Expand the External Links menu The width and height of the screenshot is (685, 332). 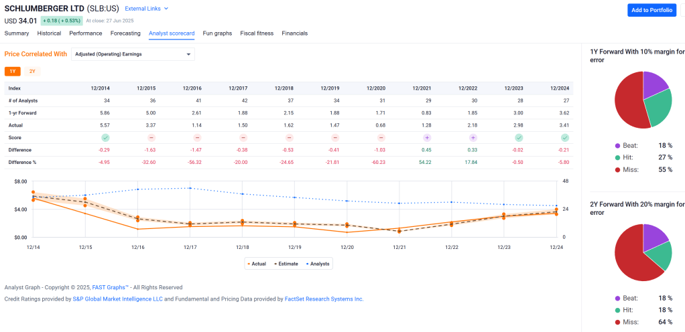147,9
